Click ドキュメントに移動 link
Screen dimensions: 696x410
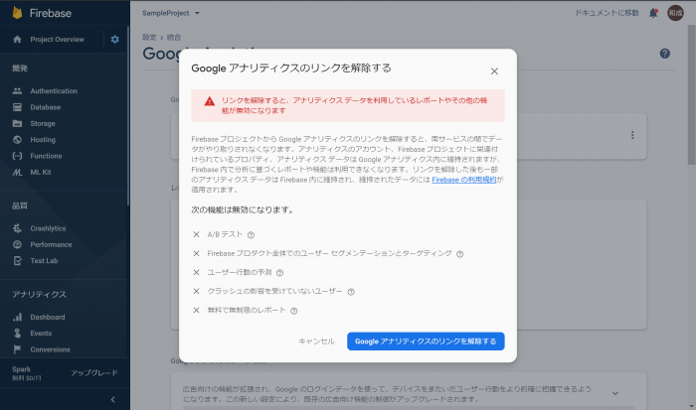[x=608, y=13]
